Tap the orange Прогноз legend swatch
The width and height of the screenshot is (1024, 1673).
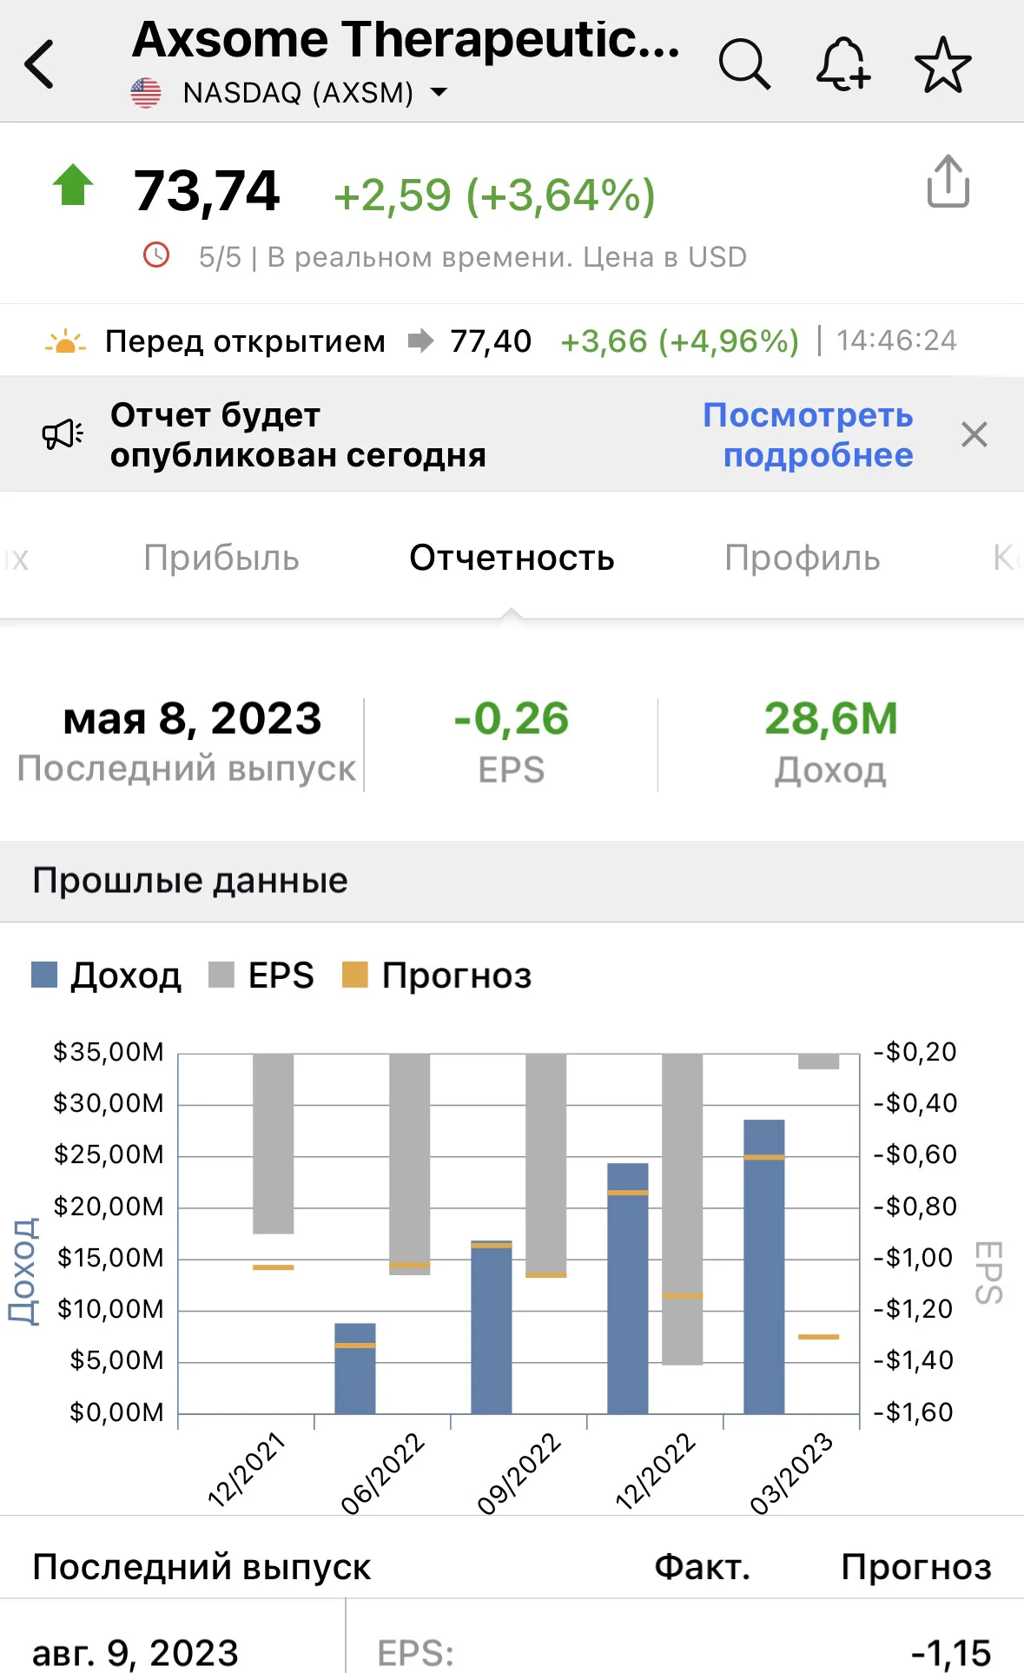(x=355, y=975)
